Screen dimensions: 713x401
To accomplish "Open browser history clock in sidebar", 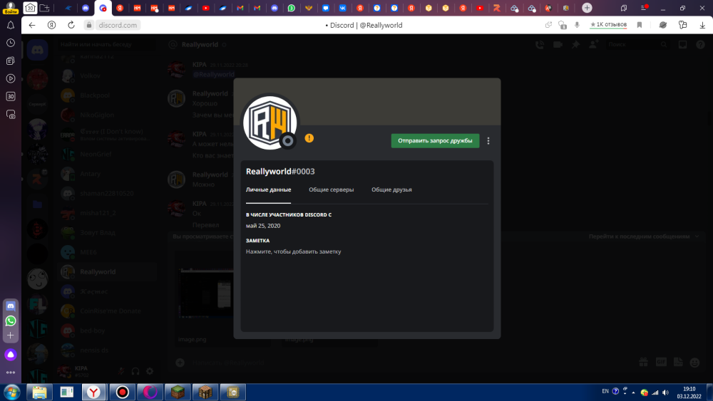I will [11, 43].
